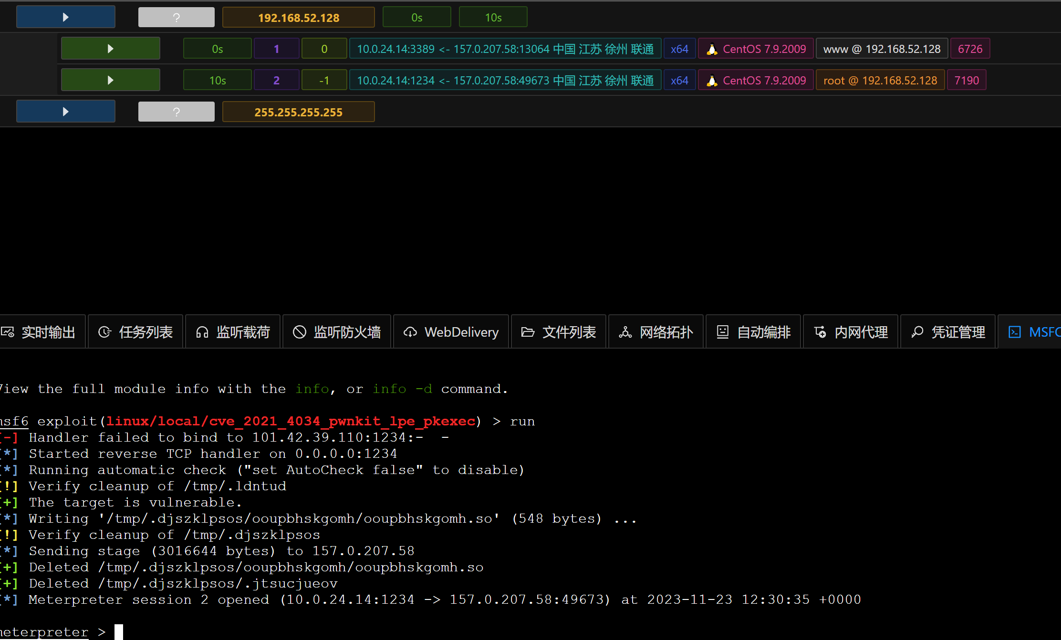
Task: Switch to the 文件列表 tab
Action: tap(559, 332)
